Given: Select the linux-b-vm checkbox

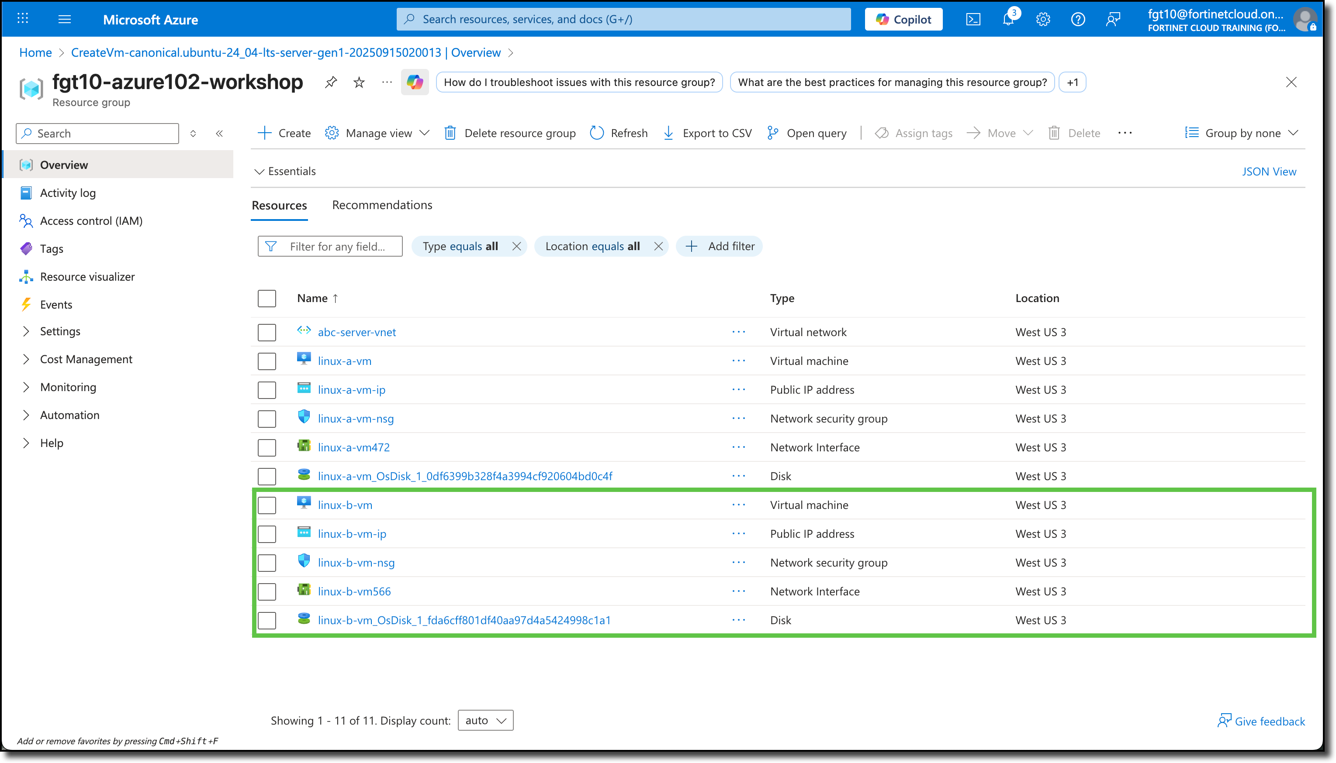Looking at the screenshot, I should [x=267, y=505].
